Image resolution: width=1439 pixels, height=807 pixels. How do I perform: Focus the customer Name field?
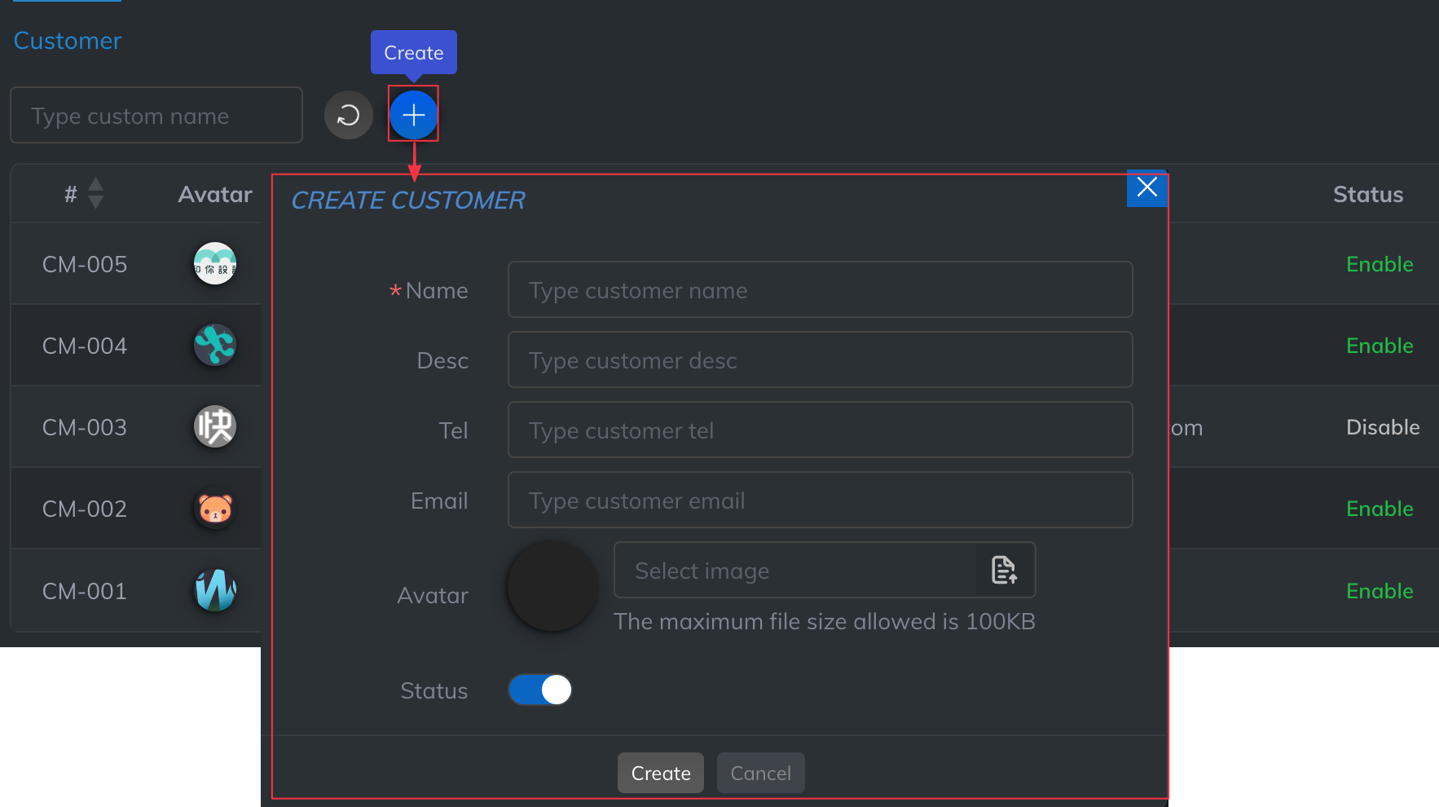click(x=820, y=289)
